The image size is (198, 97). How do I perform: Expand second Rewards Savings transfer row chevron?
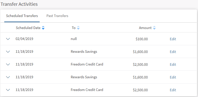pyautogui.click(x=8, y=77)
